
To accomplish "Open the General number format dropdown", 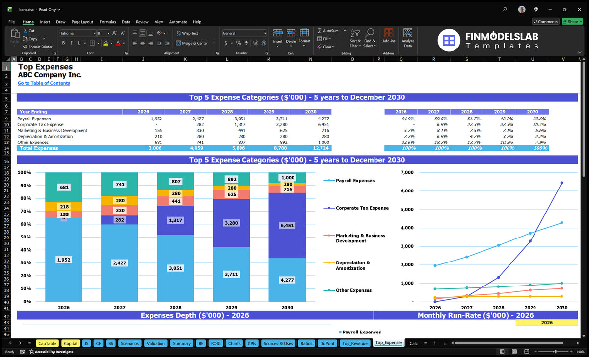I will click(265, 33).
